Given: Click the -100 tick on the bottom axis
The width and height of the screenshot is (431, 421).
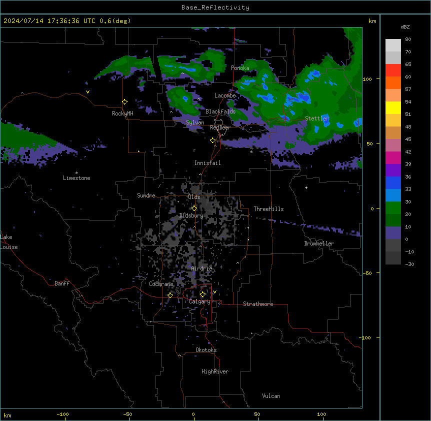Looking at the screenshot, I should 62,414.
